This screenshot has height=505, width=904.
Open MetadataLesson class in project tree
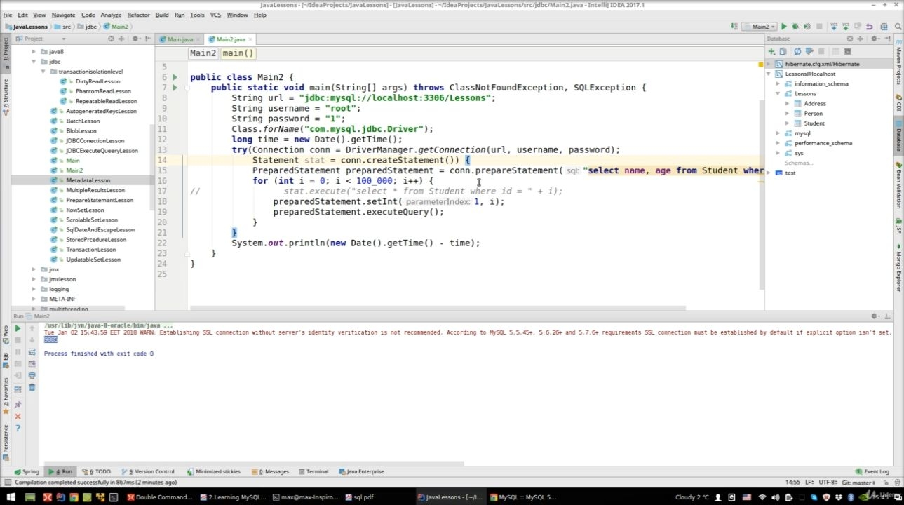point(88,180)
